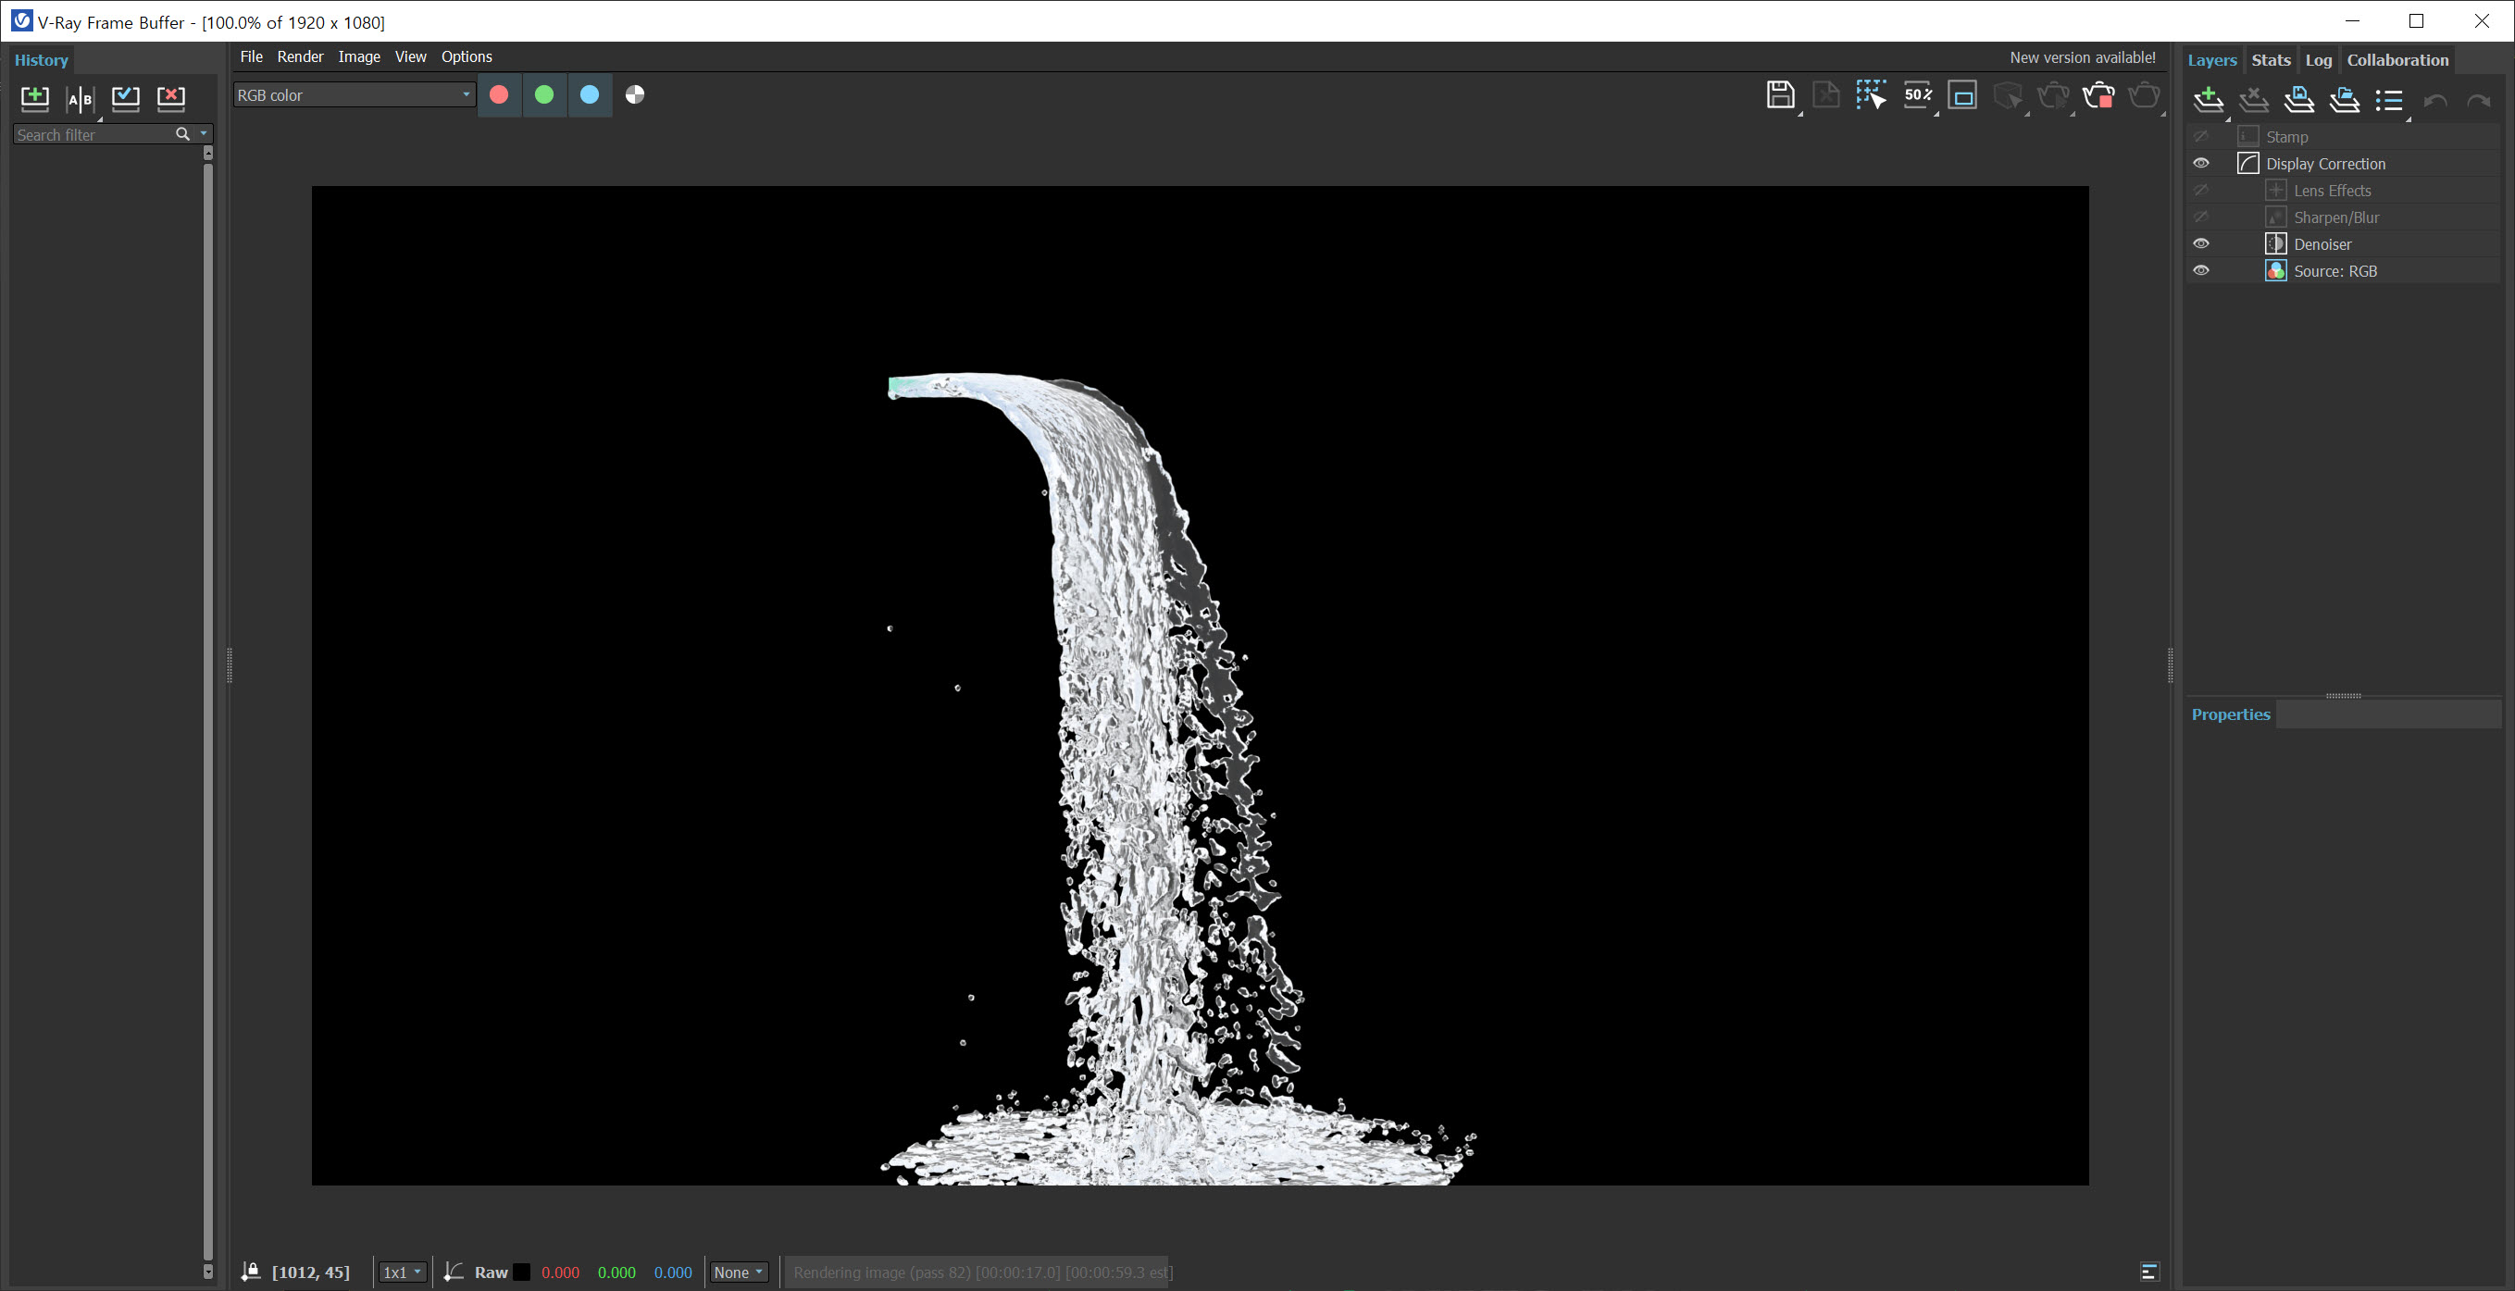2515x1291 pixels.
Task: Open the RGB color channel dropdown
Action: (354, 94)
